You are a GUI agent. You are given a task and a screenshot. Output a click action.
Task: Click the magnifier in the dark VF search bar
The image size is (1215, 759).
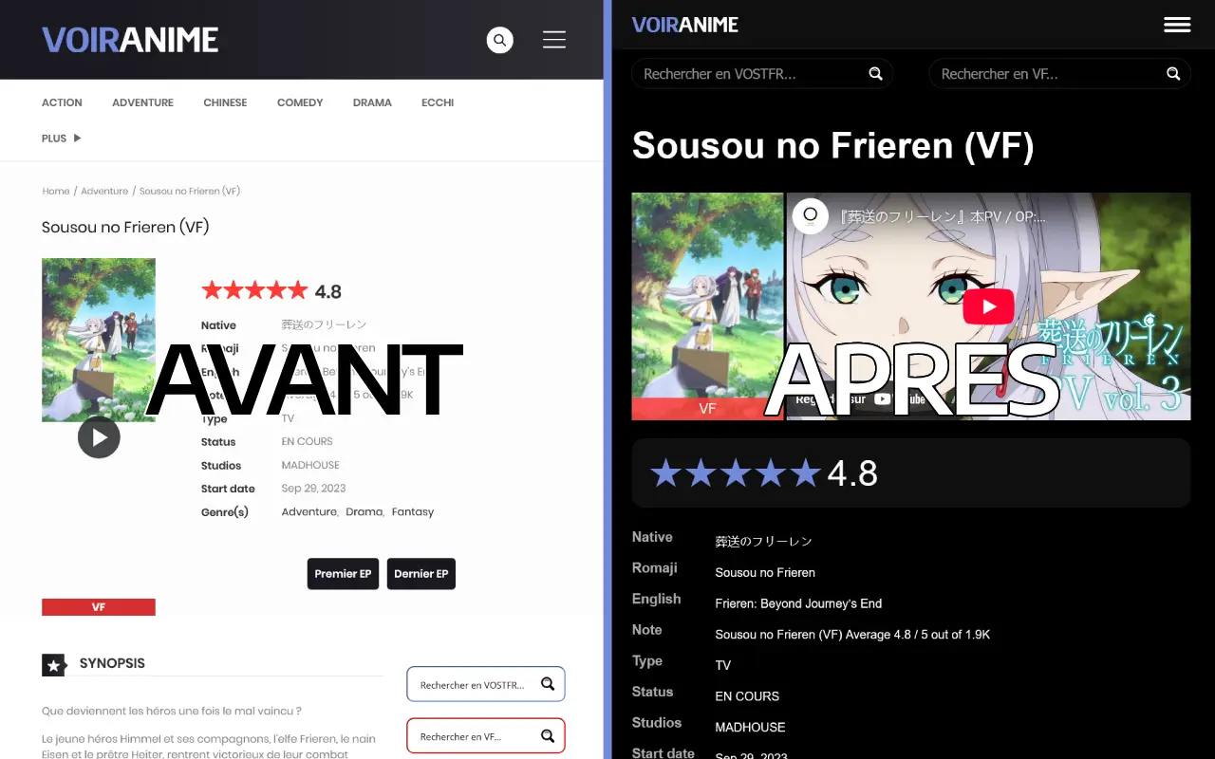point(1173,74)
